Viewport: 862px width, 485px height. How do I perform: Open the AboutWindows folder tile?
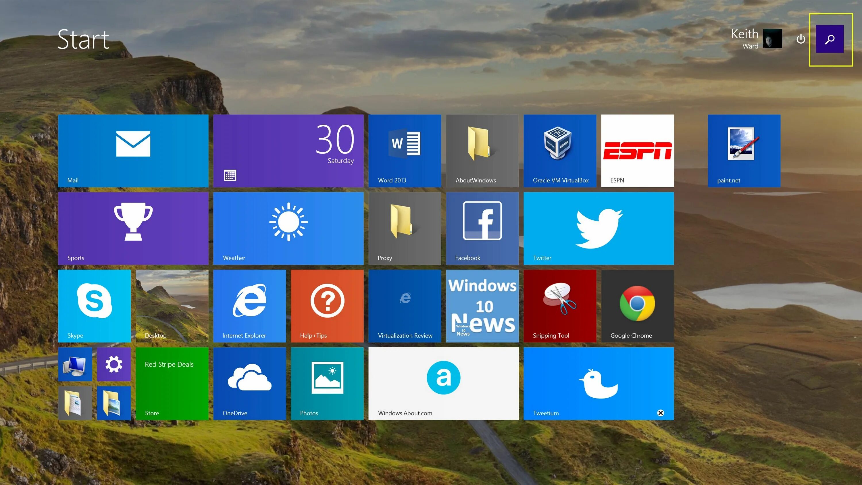click(x=482, y=151)
